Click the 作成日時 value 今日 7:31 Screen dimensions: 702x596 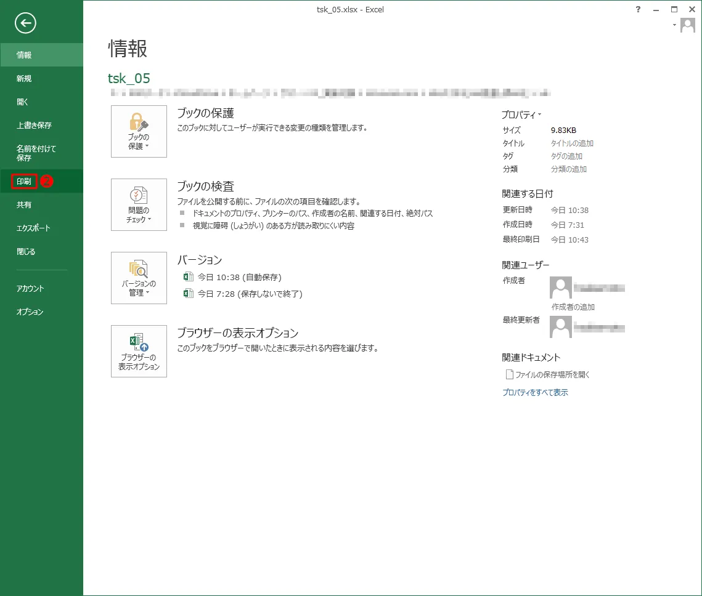[x=567, y=225]
